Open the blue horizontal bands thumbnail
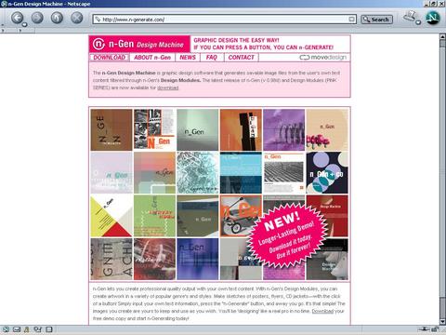Viewport: 446px width, 335px height. (241, 173)
